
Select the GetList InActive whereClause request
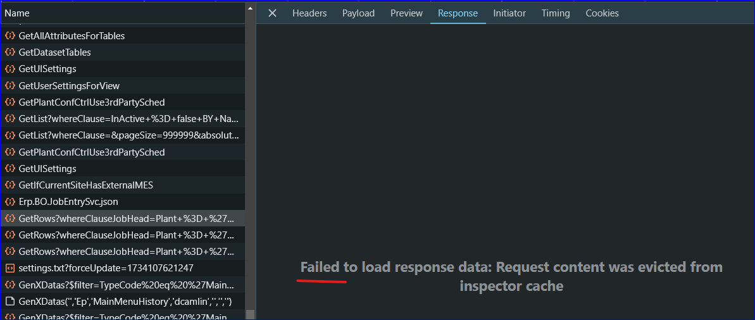(122, 119)
